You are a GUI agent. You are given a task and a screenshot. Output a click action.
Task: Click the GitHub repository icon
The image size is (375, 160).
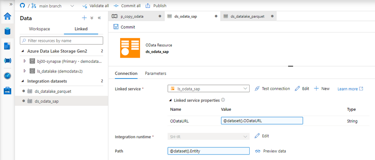click(x=22, y=6)
